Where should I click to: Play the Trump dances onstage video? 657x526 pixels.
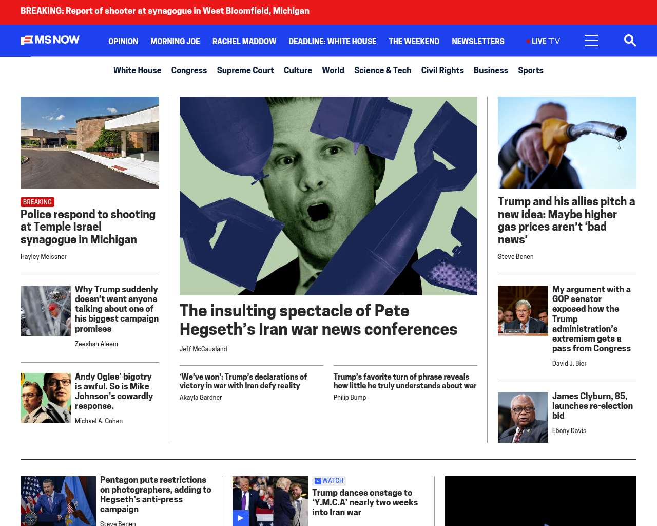pos(240,518)
